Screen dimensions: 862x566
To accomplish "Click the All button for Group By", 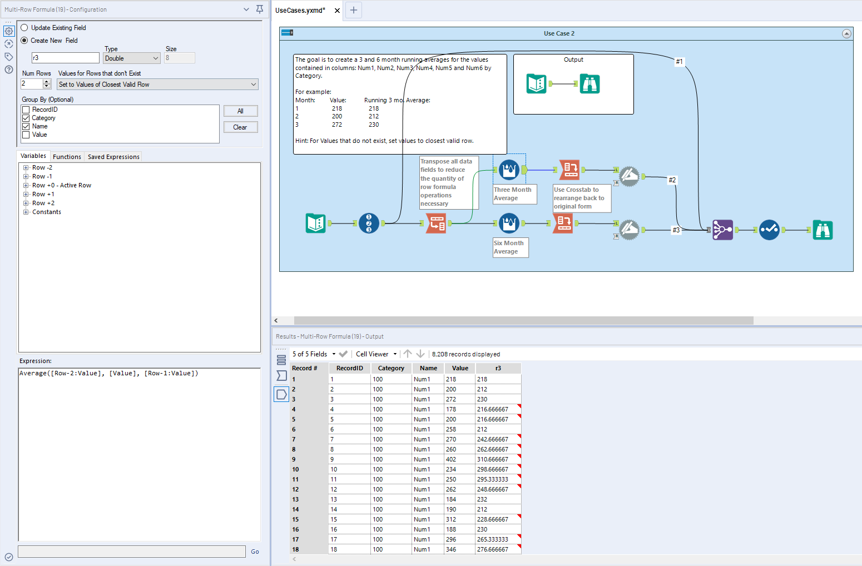I will [240, 111].
